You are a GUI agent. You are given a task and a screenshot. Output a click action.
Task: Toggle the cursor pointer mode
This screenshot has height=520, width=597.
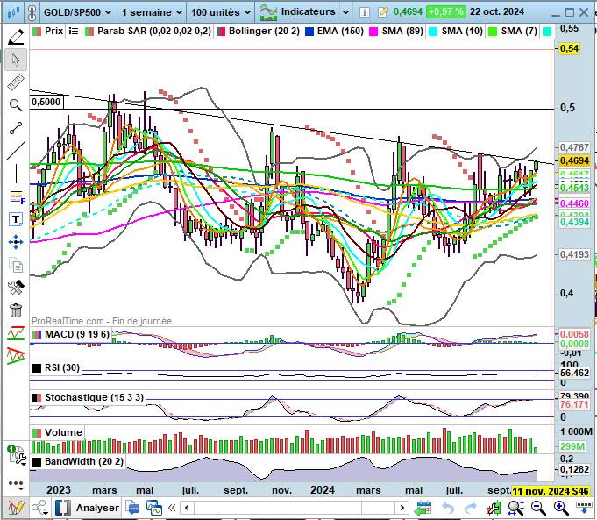click(15, 60)
